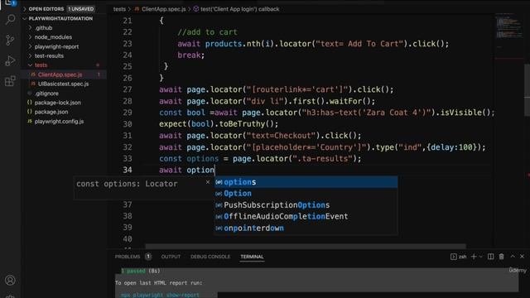
Task: Open playwright.config.js file
Action: [x=59, y=122]
